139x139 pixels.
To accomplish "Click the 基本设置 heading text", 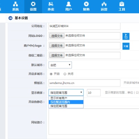I will [21, 18].
